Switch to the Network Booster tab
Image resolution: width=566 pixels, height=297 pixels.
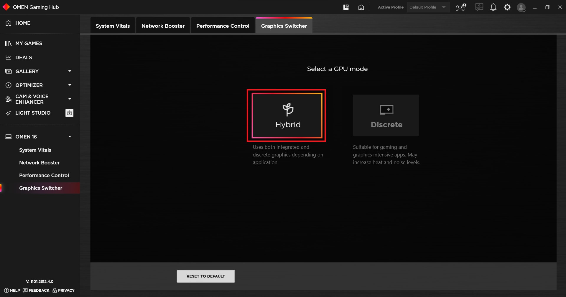pos(163,26)
